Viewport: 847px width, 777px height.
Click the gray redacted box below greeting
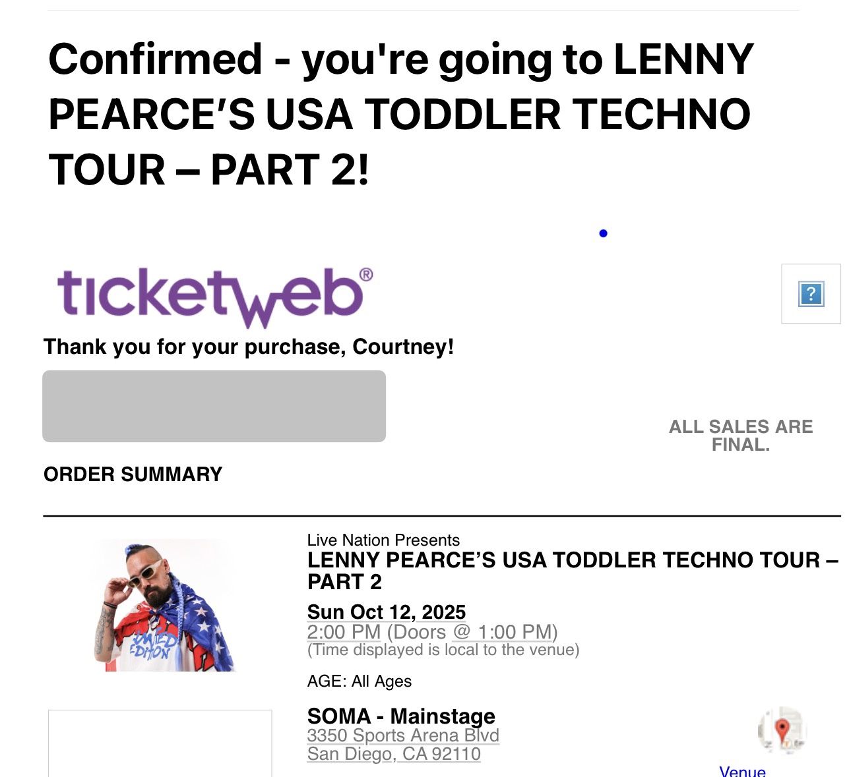tap(214, 406)
